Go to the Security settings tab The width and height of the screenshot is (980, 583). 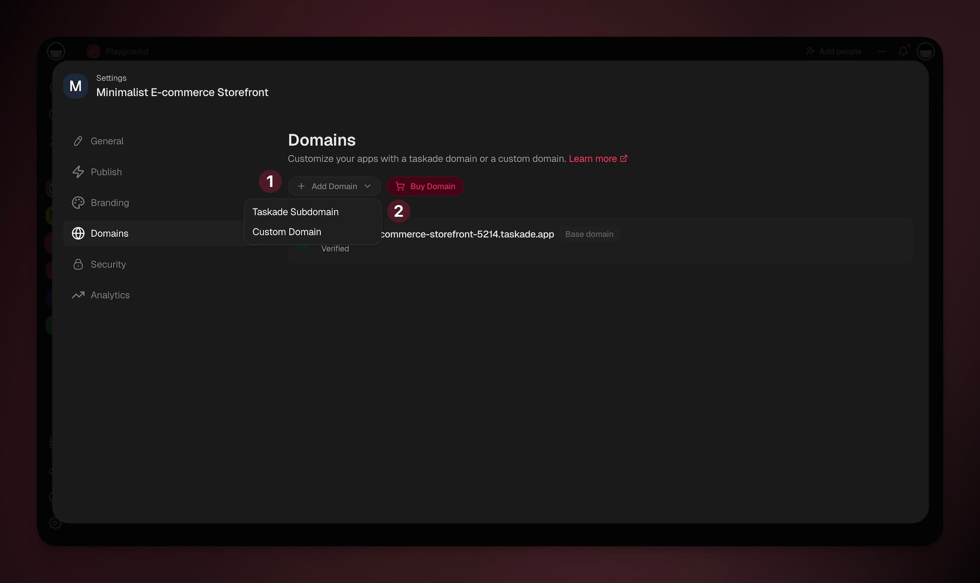coord(108,264)
